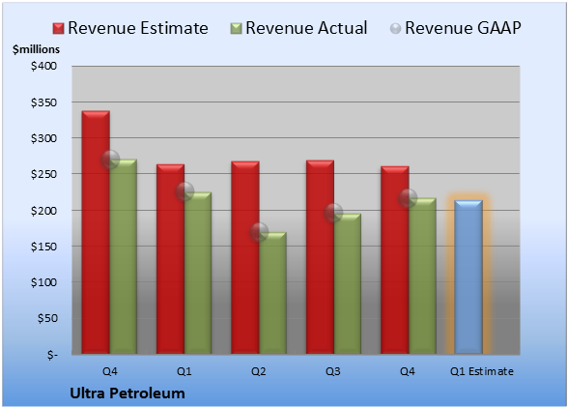Select the red estimate bar above Q1
This screenshot has height=408, width=568.
170,259
